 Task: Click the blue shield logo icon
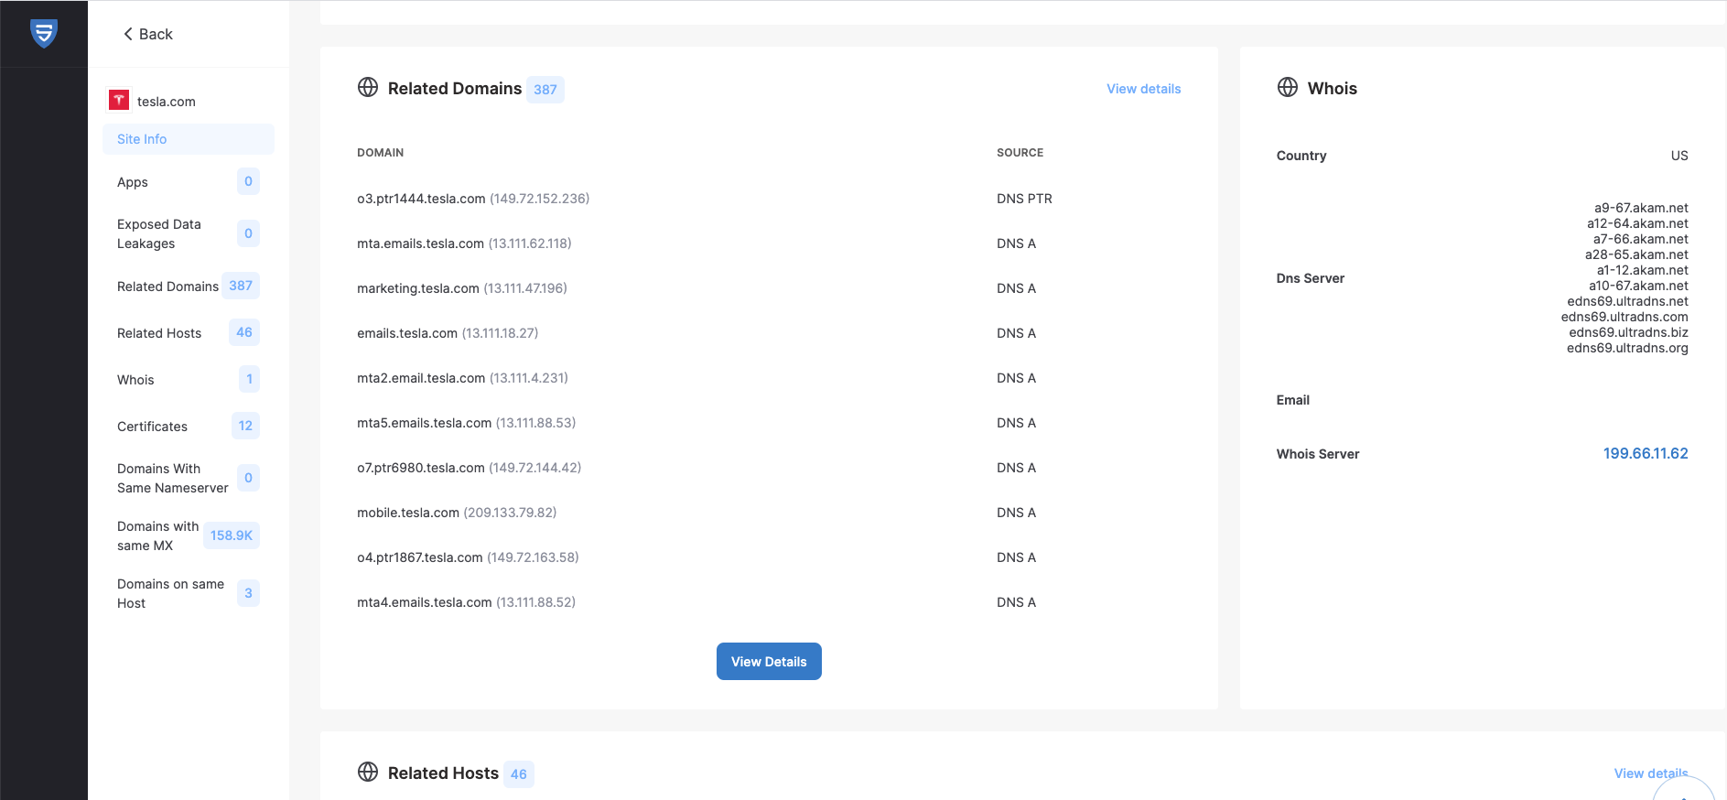coord(44,33)
